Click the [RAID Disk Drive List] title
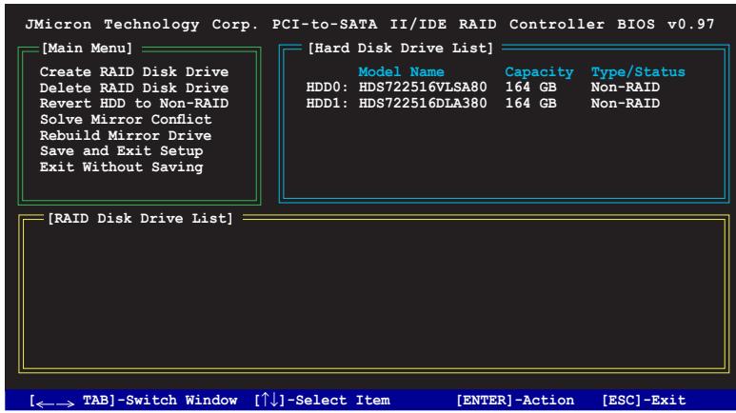The image size is (736, 413). pos(140,219)
